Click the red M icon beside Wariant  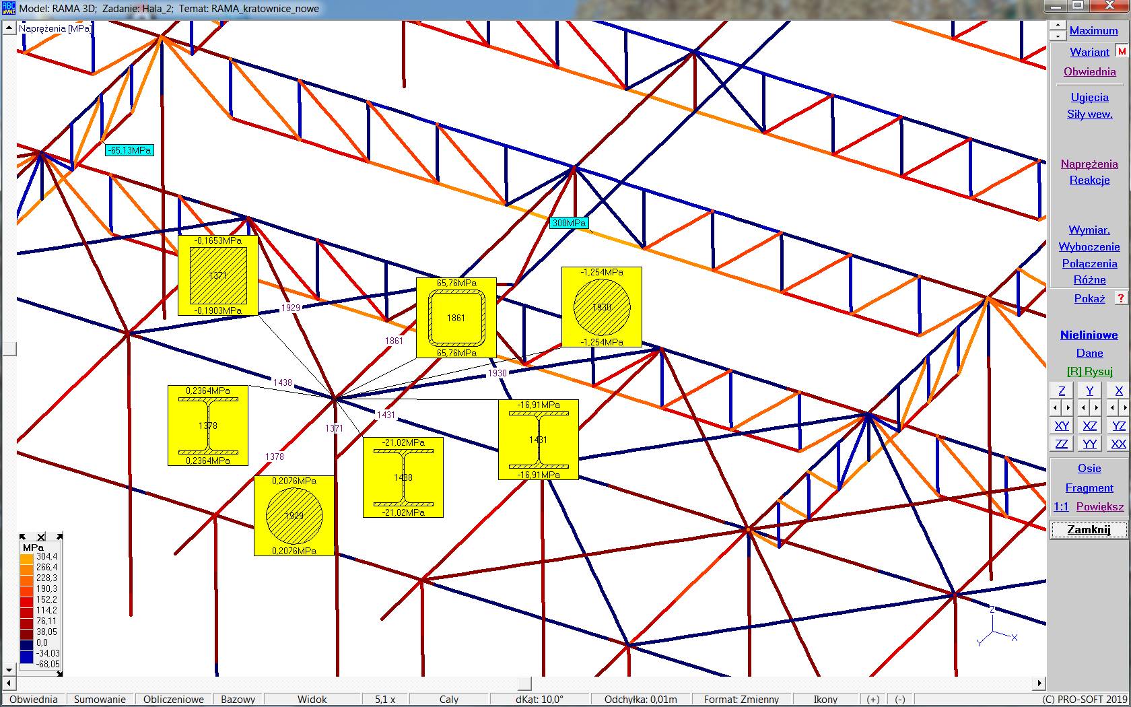1122,52
